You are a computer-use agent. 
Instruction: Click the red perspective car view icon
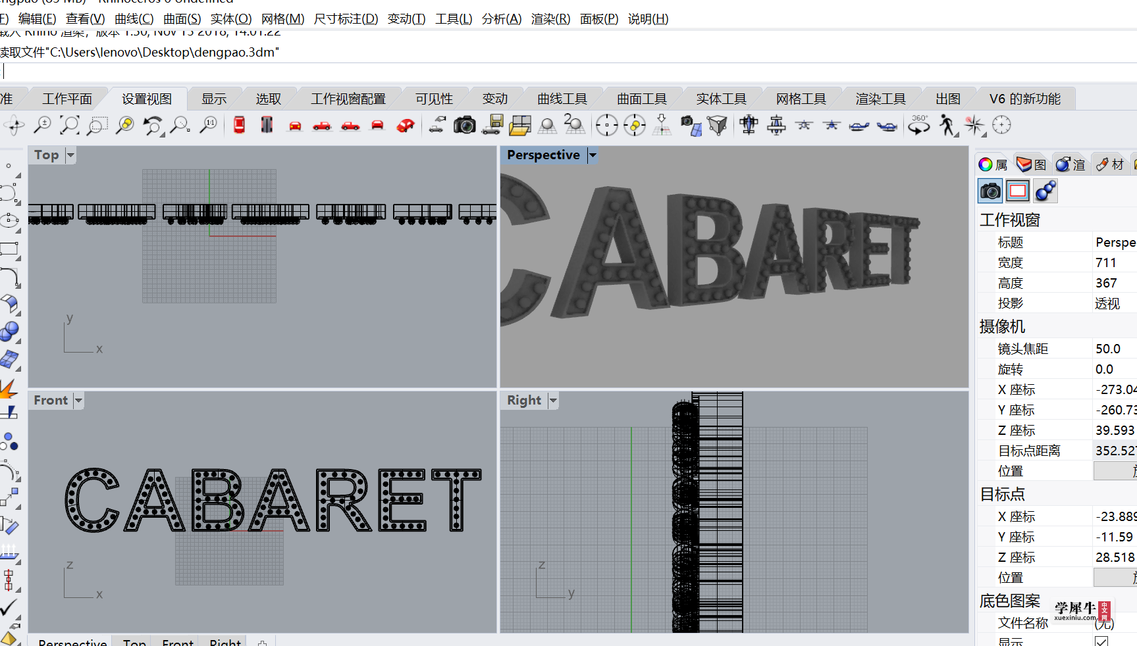(406, 125)
